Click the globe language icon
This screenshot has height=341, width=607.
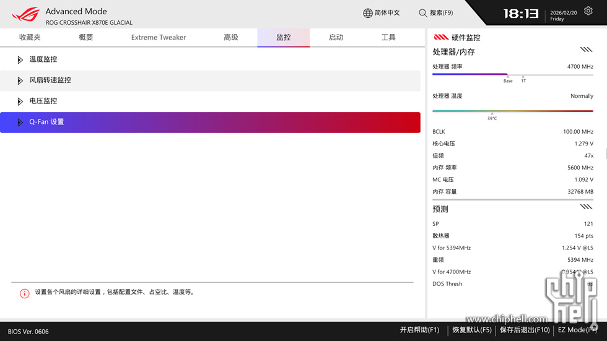pos(368,13)
